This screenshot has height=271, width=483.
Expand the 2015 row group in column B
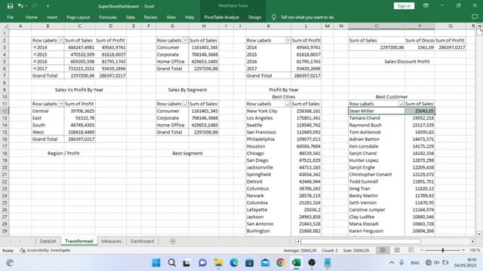coord(35,54)
